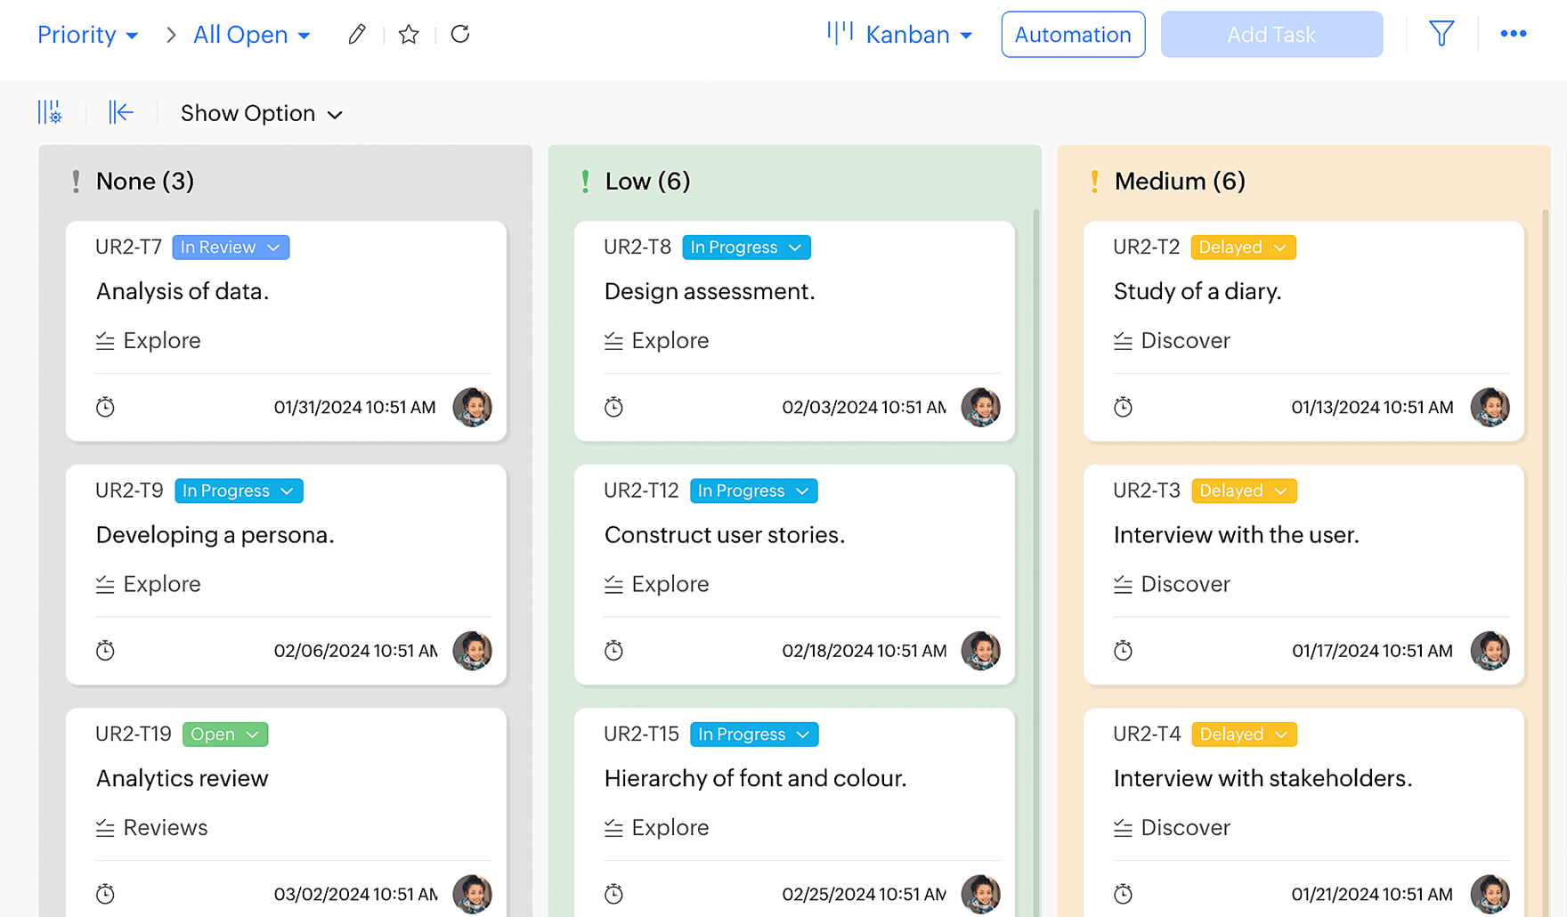
Task: Expand the All Open view dropdown
Action: (251, 35)
